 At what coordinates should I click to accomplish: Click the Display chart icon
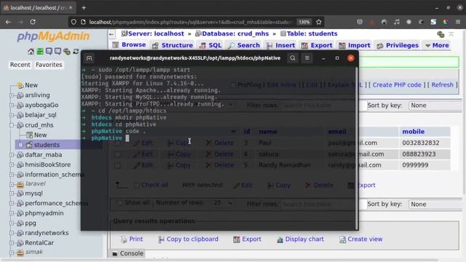point(280,239)
